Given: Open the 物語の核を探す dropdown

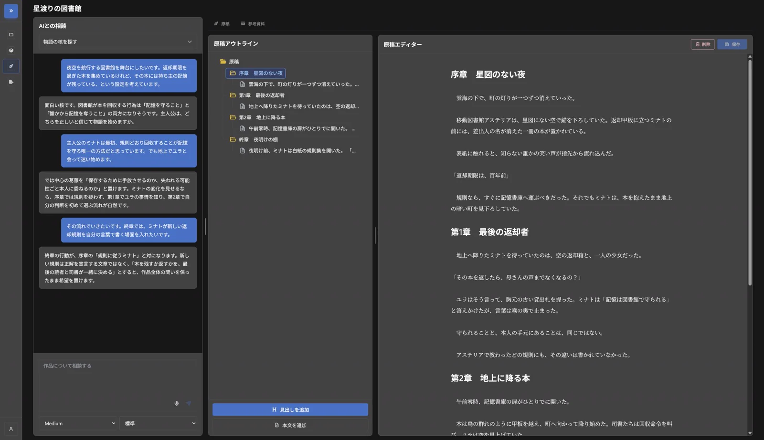Looking at the screenshot, I should click(117, 42).
